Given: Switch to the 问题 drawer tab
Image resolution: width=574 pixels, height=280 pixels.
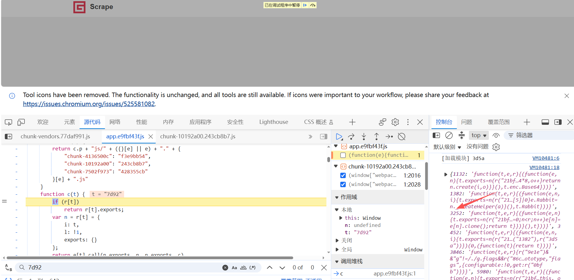Looking at the screenshot, I should [x=467, y=122].
